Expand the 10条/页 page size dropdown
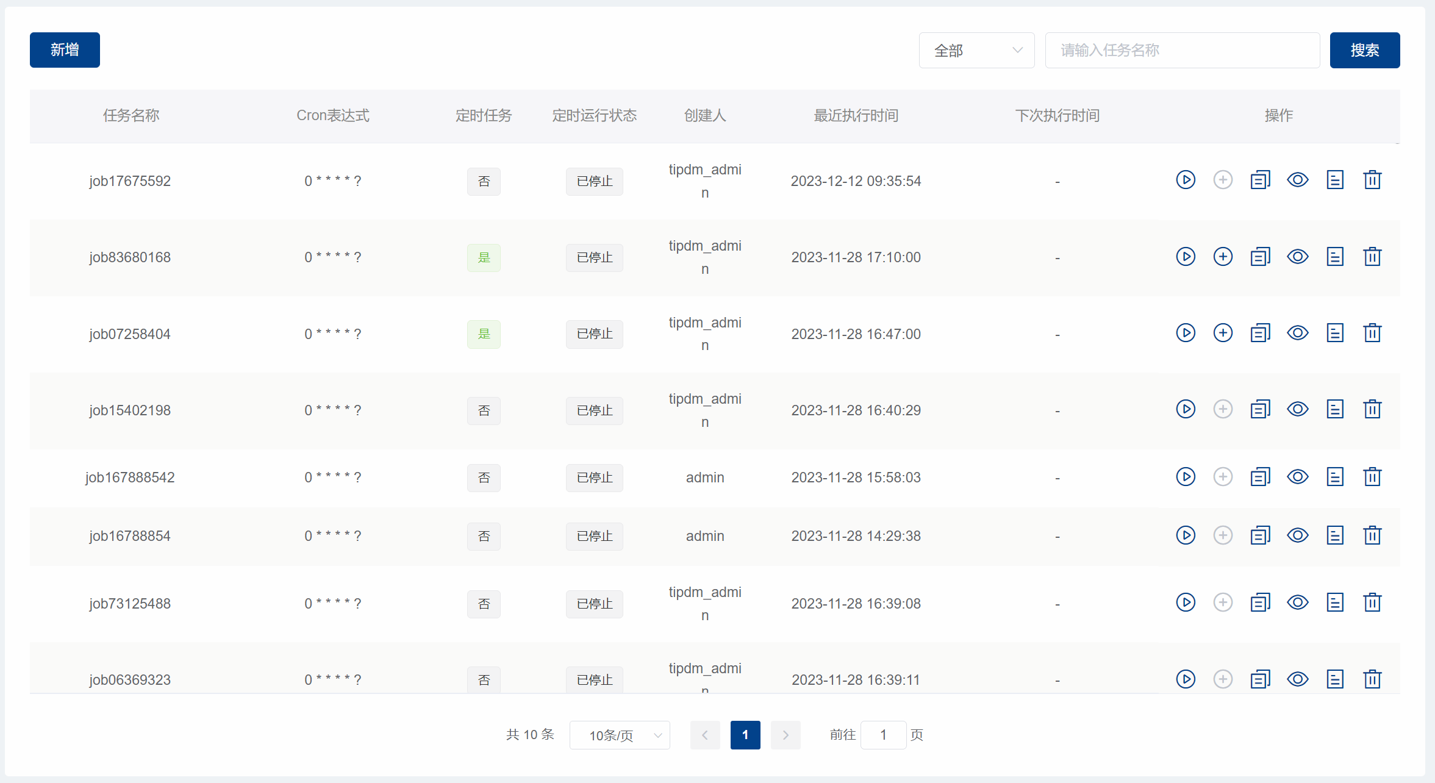The width and height of the screenshot is (1435, 783). pos(619,735)
